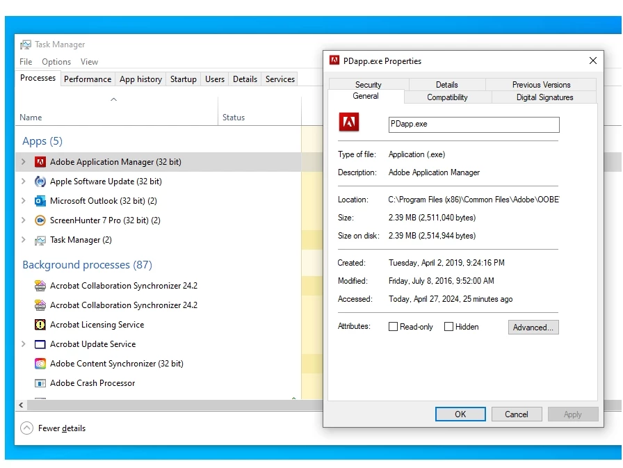Open the File menu in Task Manager
Image resolution: width=623 pixels, height=468 pixels.
tap(26, 62)
